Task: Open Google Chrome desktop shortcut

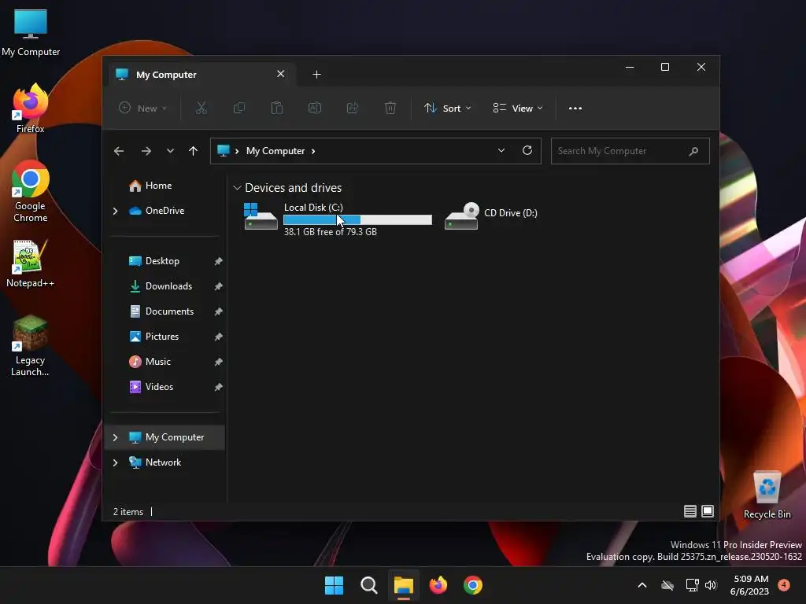Action: click(31, 191)
